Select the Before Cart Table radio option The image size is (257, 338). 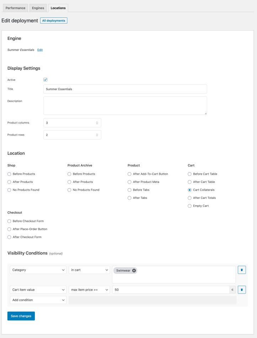pyautogui.click(x=189, y=174)
